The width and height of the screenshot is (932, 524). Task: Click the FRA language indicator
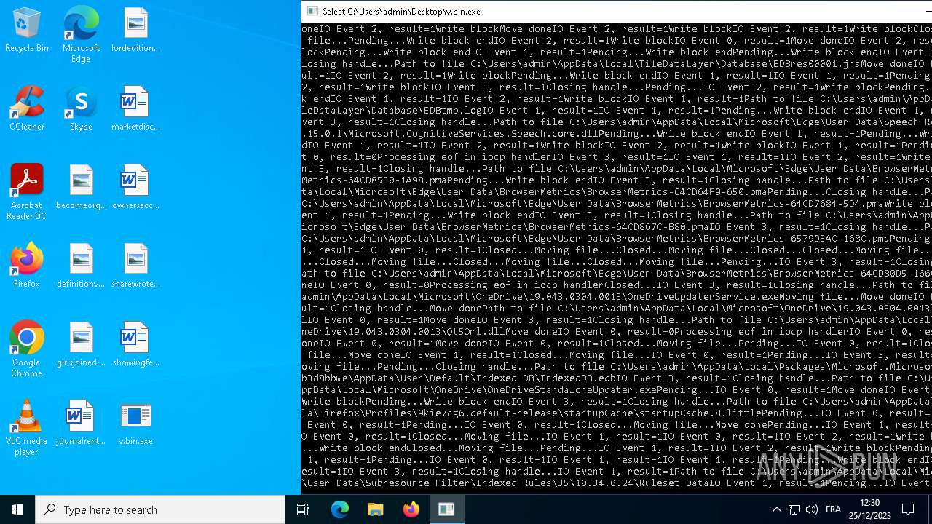[834, 509]
